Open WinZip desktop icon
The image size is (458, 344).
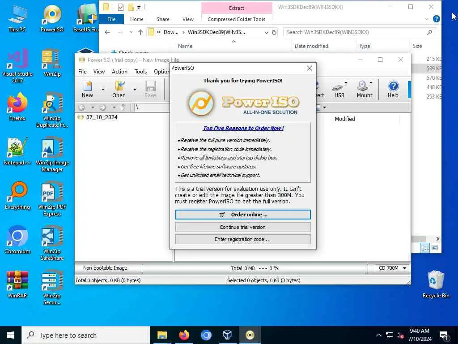pyautogui.click(x=52, y=63)
